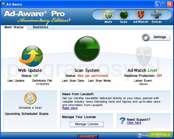The width and height of the screenshot is (174, 139).
Task: Select the Ad-Watch label in top navigation
Action: [141, 22]
